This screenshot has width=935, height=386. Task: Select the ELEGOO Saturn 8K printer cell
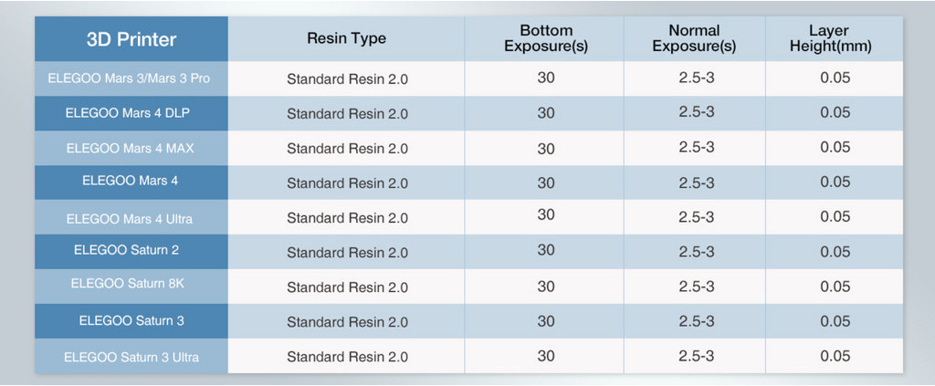click(x=131, y=284)
